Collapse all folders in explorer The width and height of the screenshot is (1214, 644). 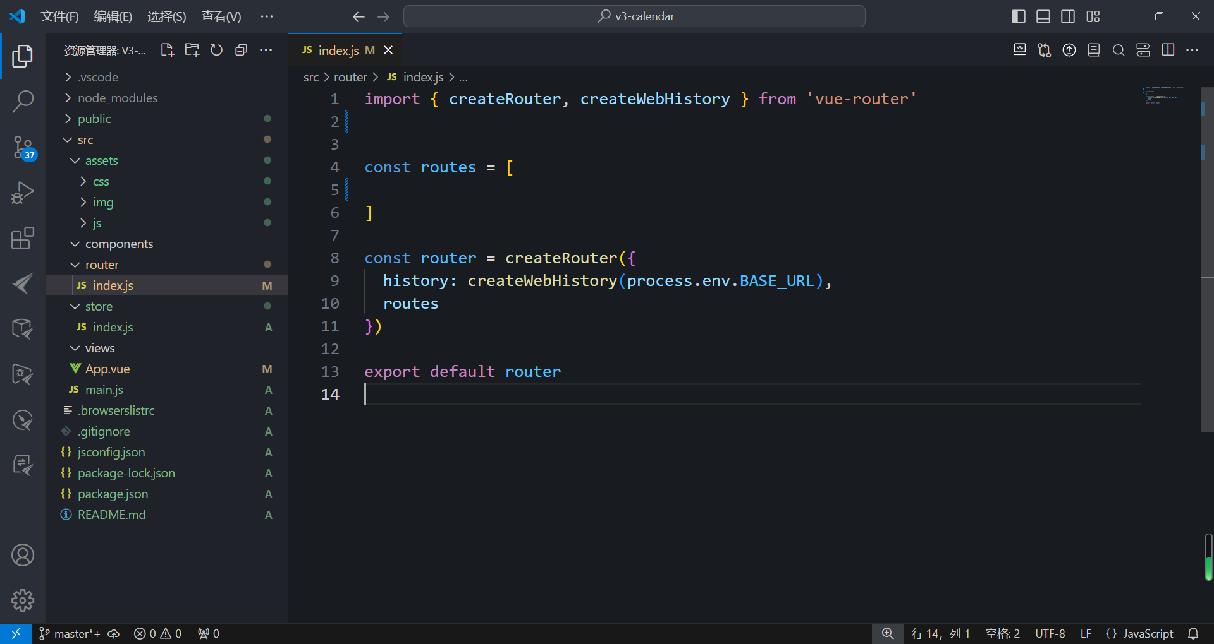pos(241,51)
